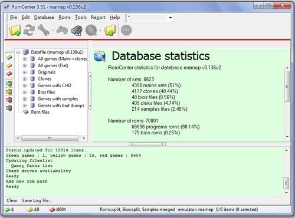Collapse the Datafile (mamep v0.136u2) root node
The image size is (295, 218).
pyautogui.click(x=18, y=52)
